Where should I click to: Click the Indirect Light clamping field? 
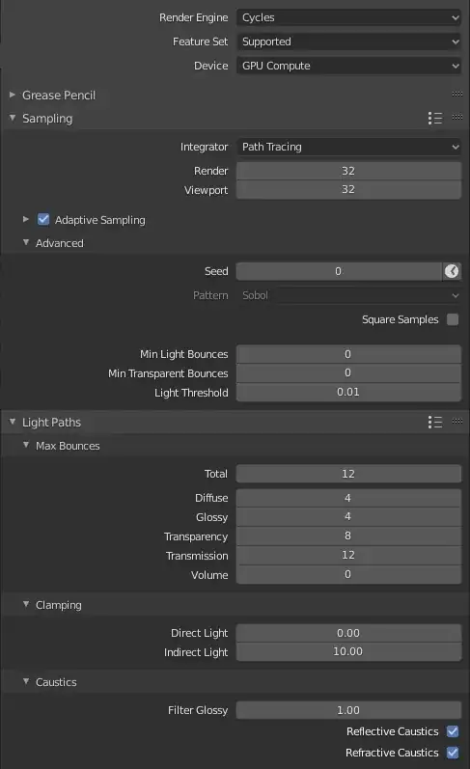coord(348,652)
